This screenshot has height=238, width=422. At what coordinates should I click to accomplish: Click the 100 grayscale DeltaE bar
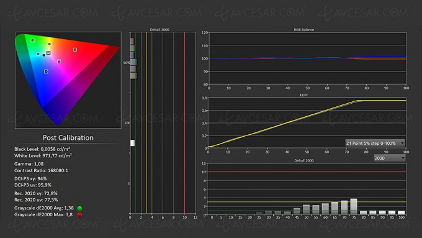pos(402,213)
